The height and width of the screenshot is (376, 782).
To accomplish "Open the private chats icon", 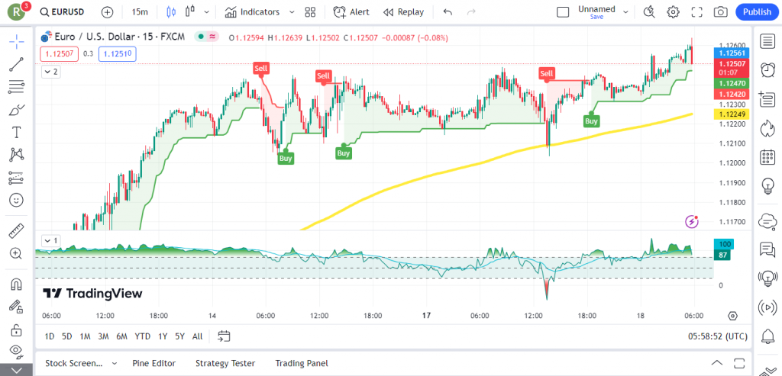I will click(x=767, y=249).
